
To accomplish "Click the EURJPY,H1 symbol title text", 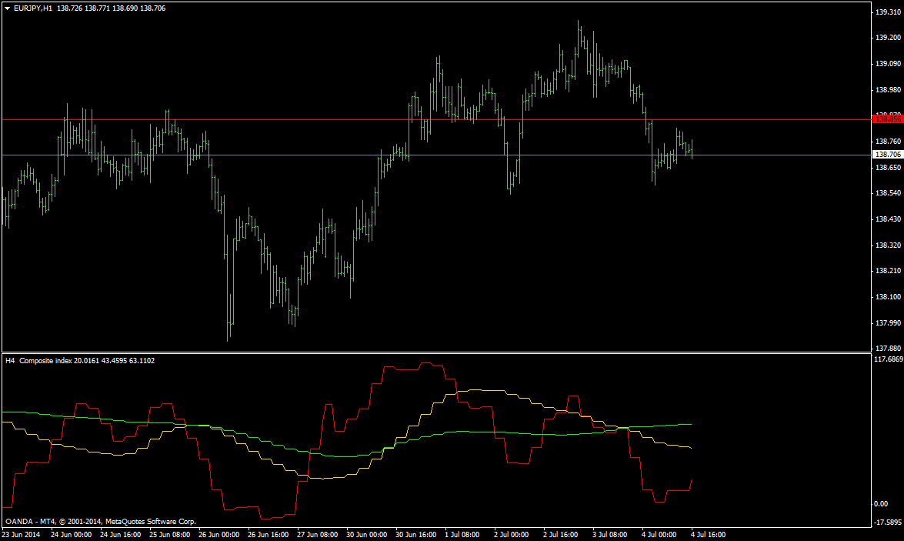I will coord(33,8).
